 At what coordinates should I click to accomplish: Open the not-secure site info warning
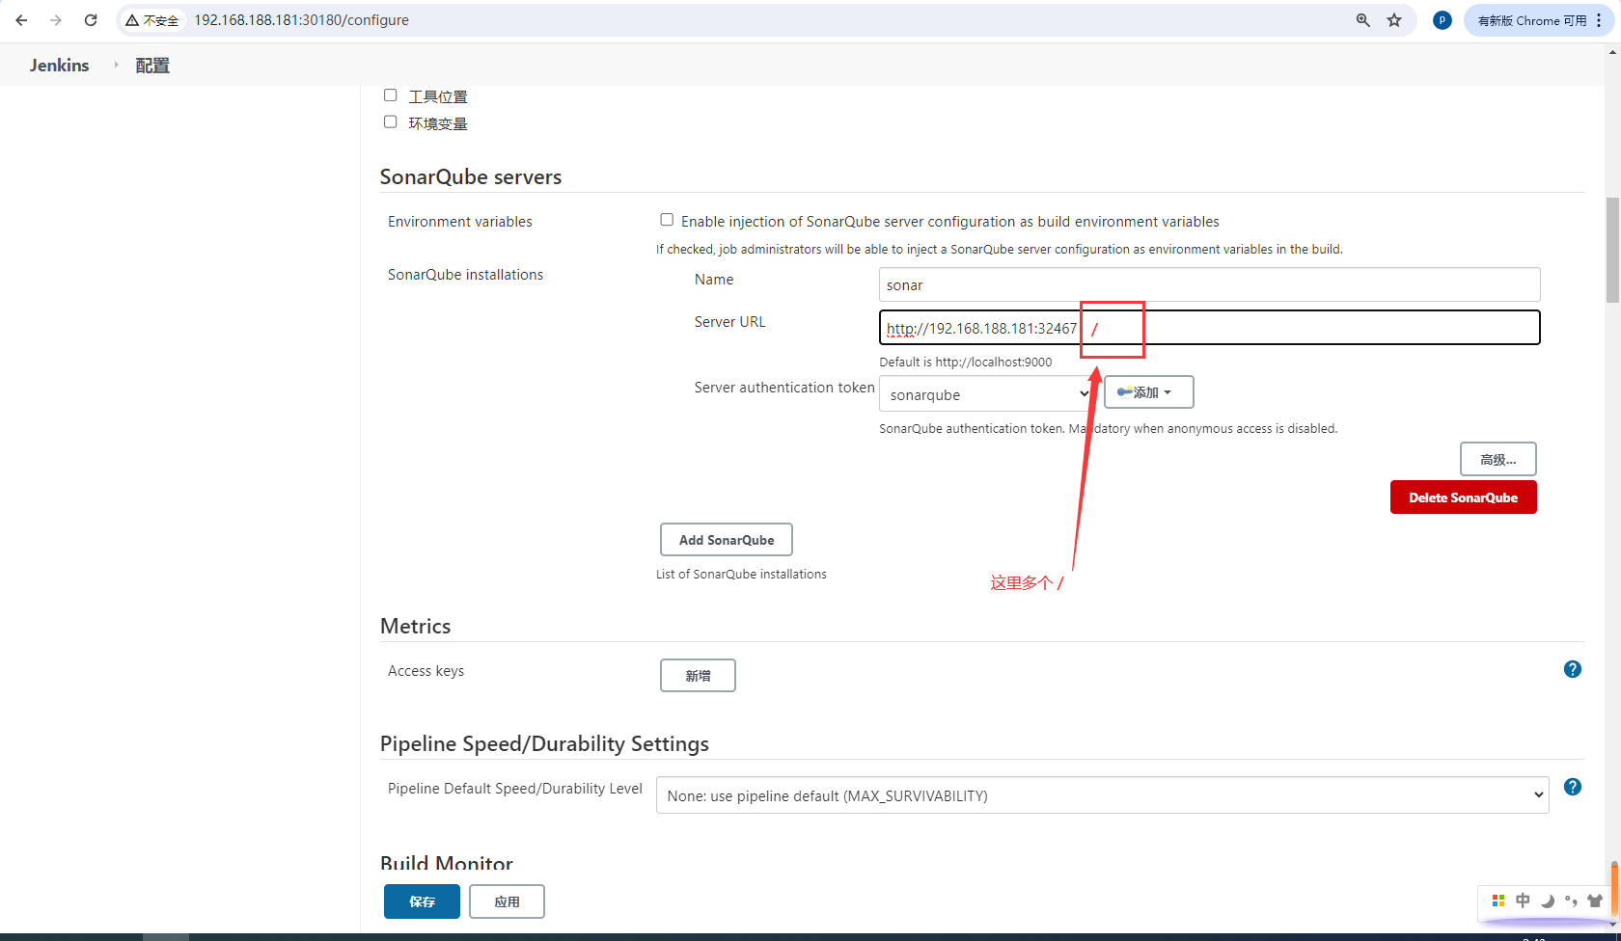pyautogui.click(x=152, y=20)
